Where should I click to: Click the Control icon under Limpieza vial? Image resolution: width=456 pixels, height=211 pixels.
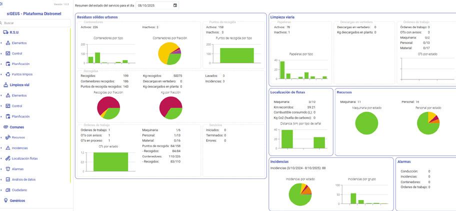click(8, 106)
